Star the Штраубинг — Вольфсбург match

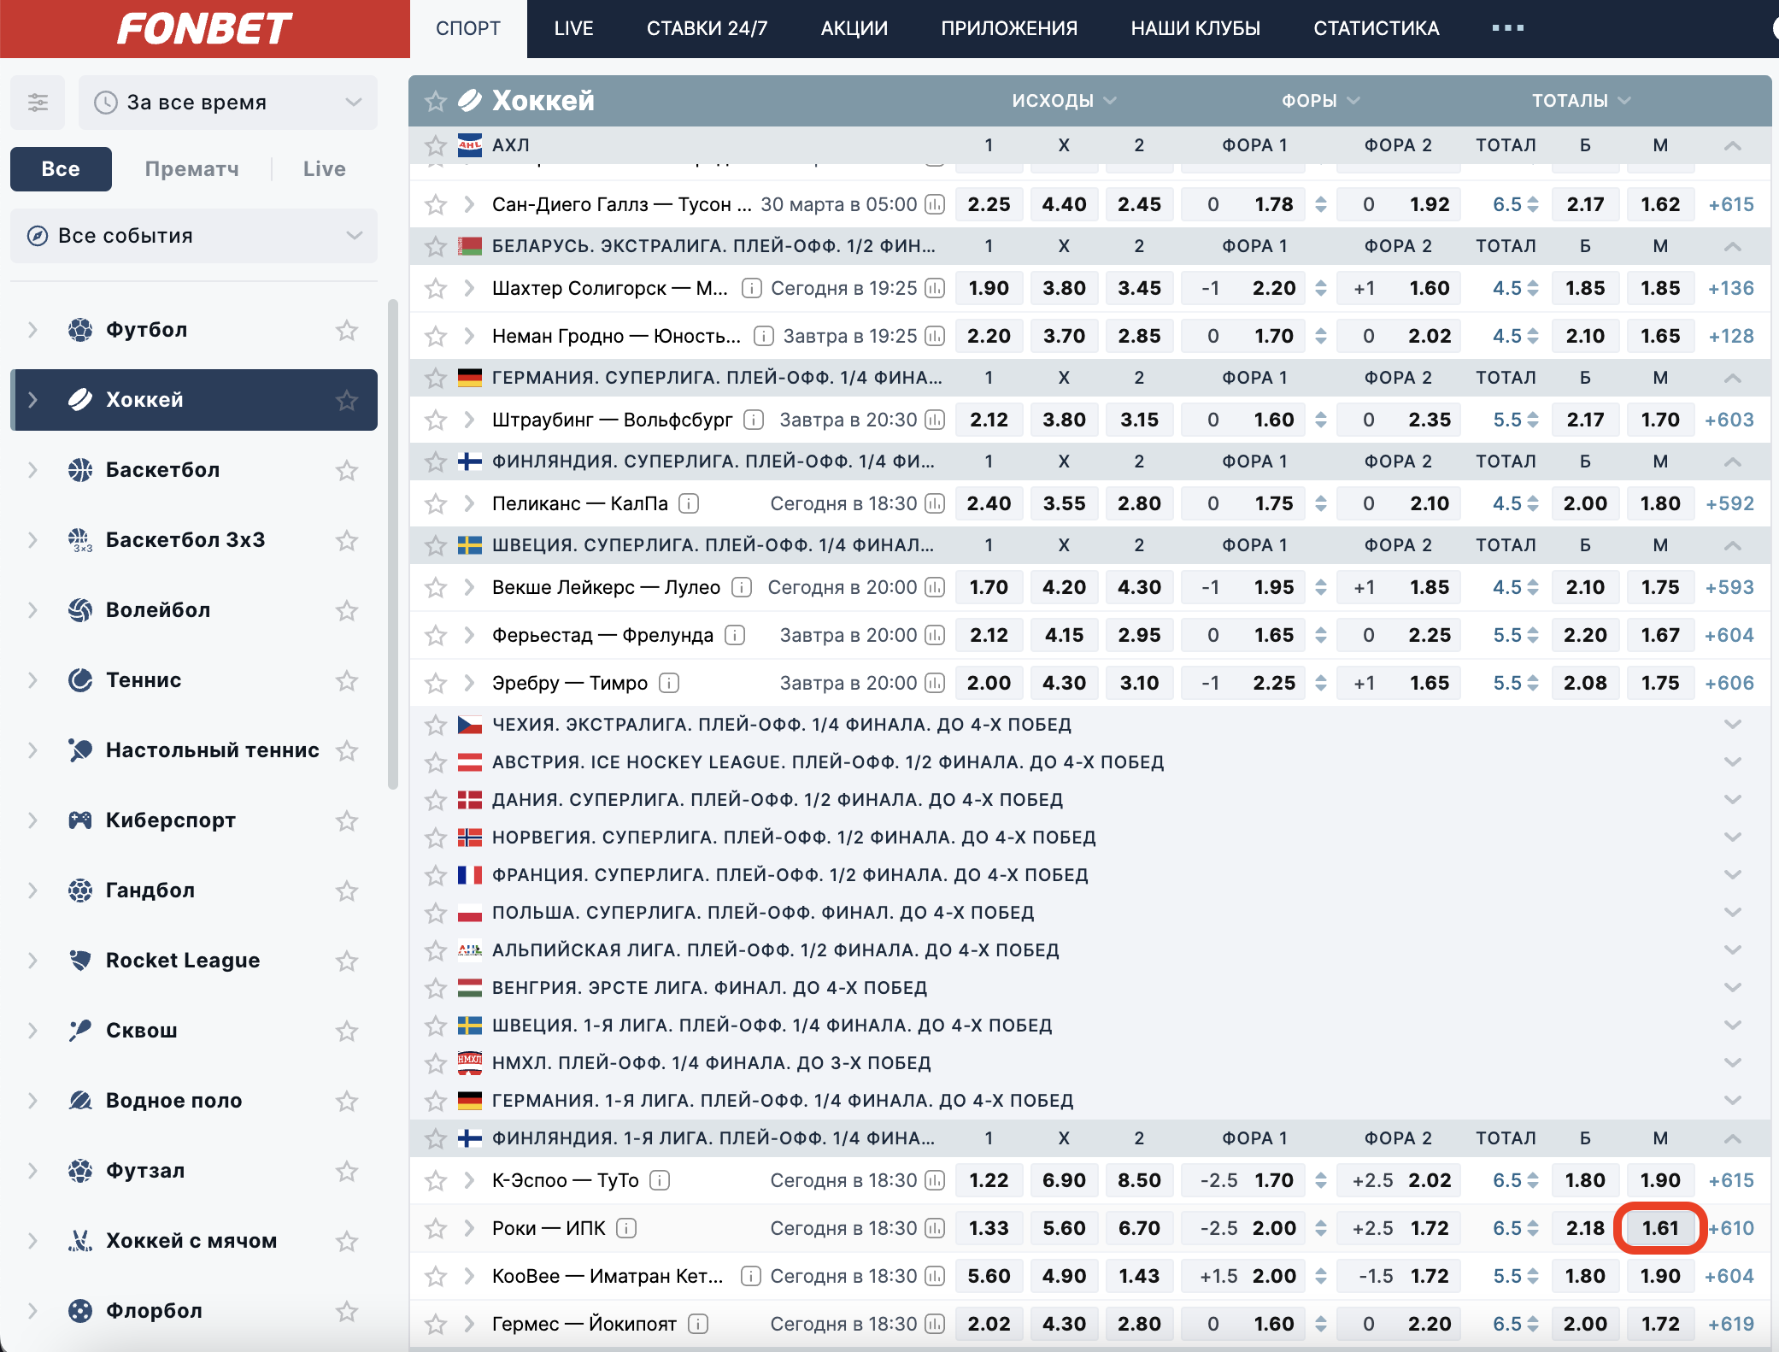436,420
